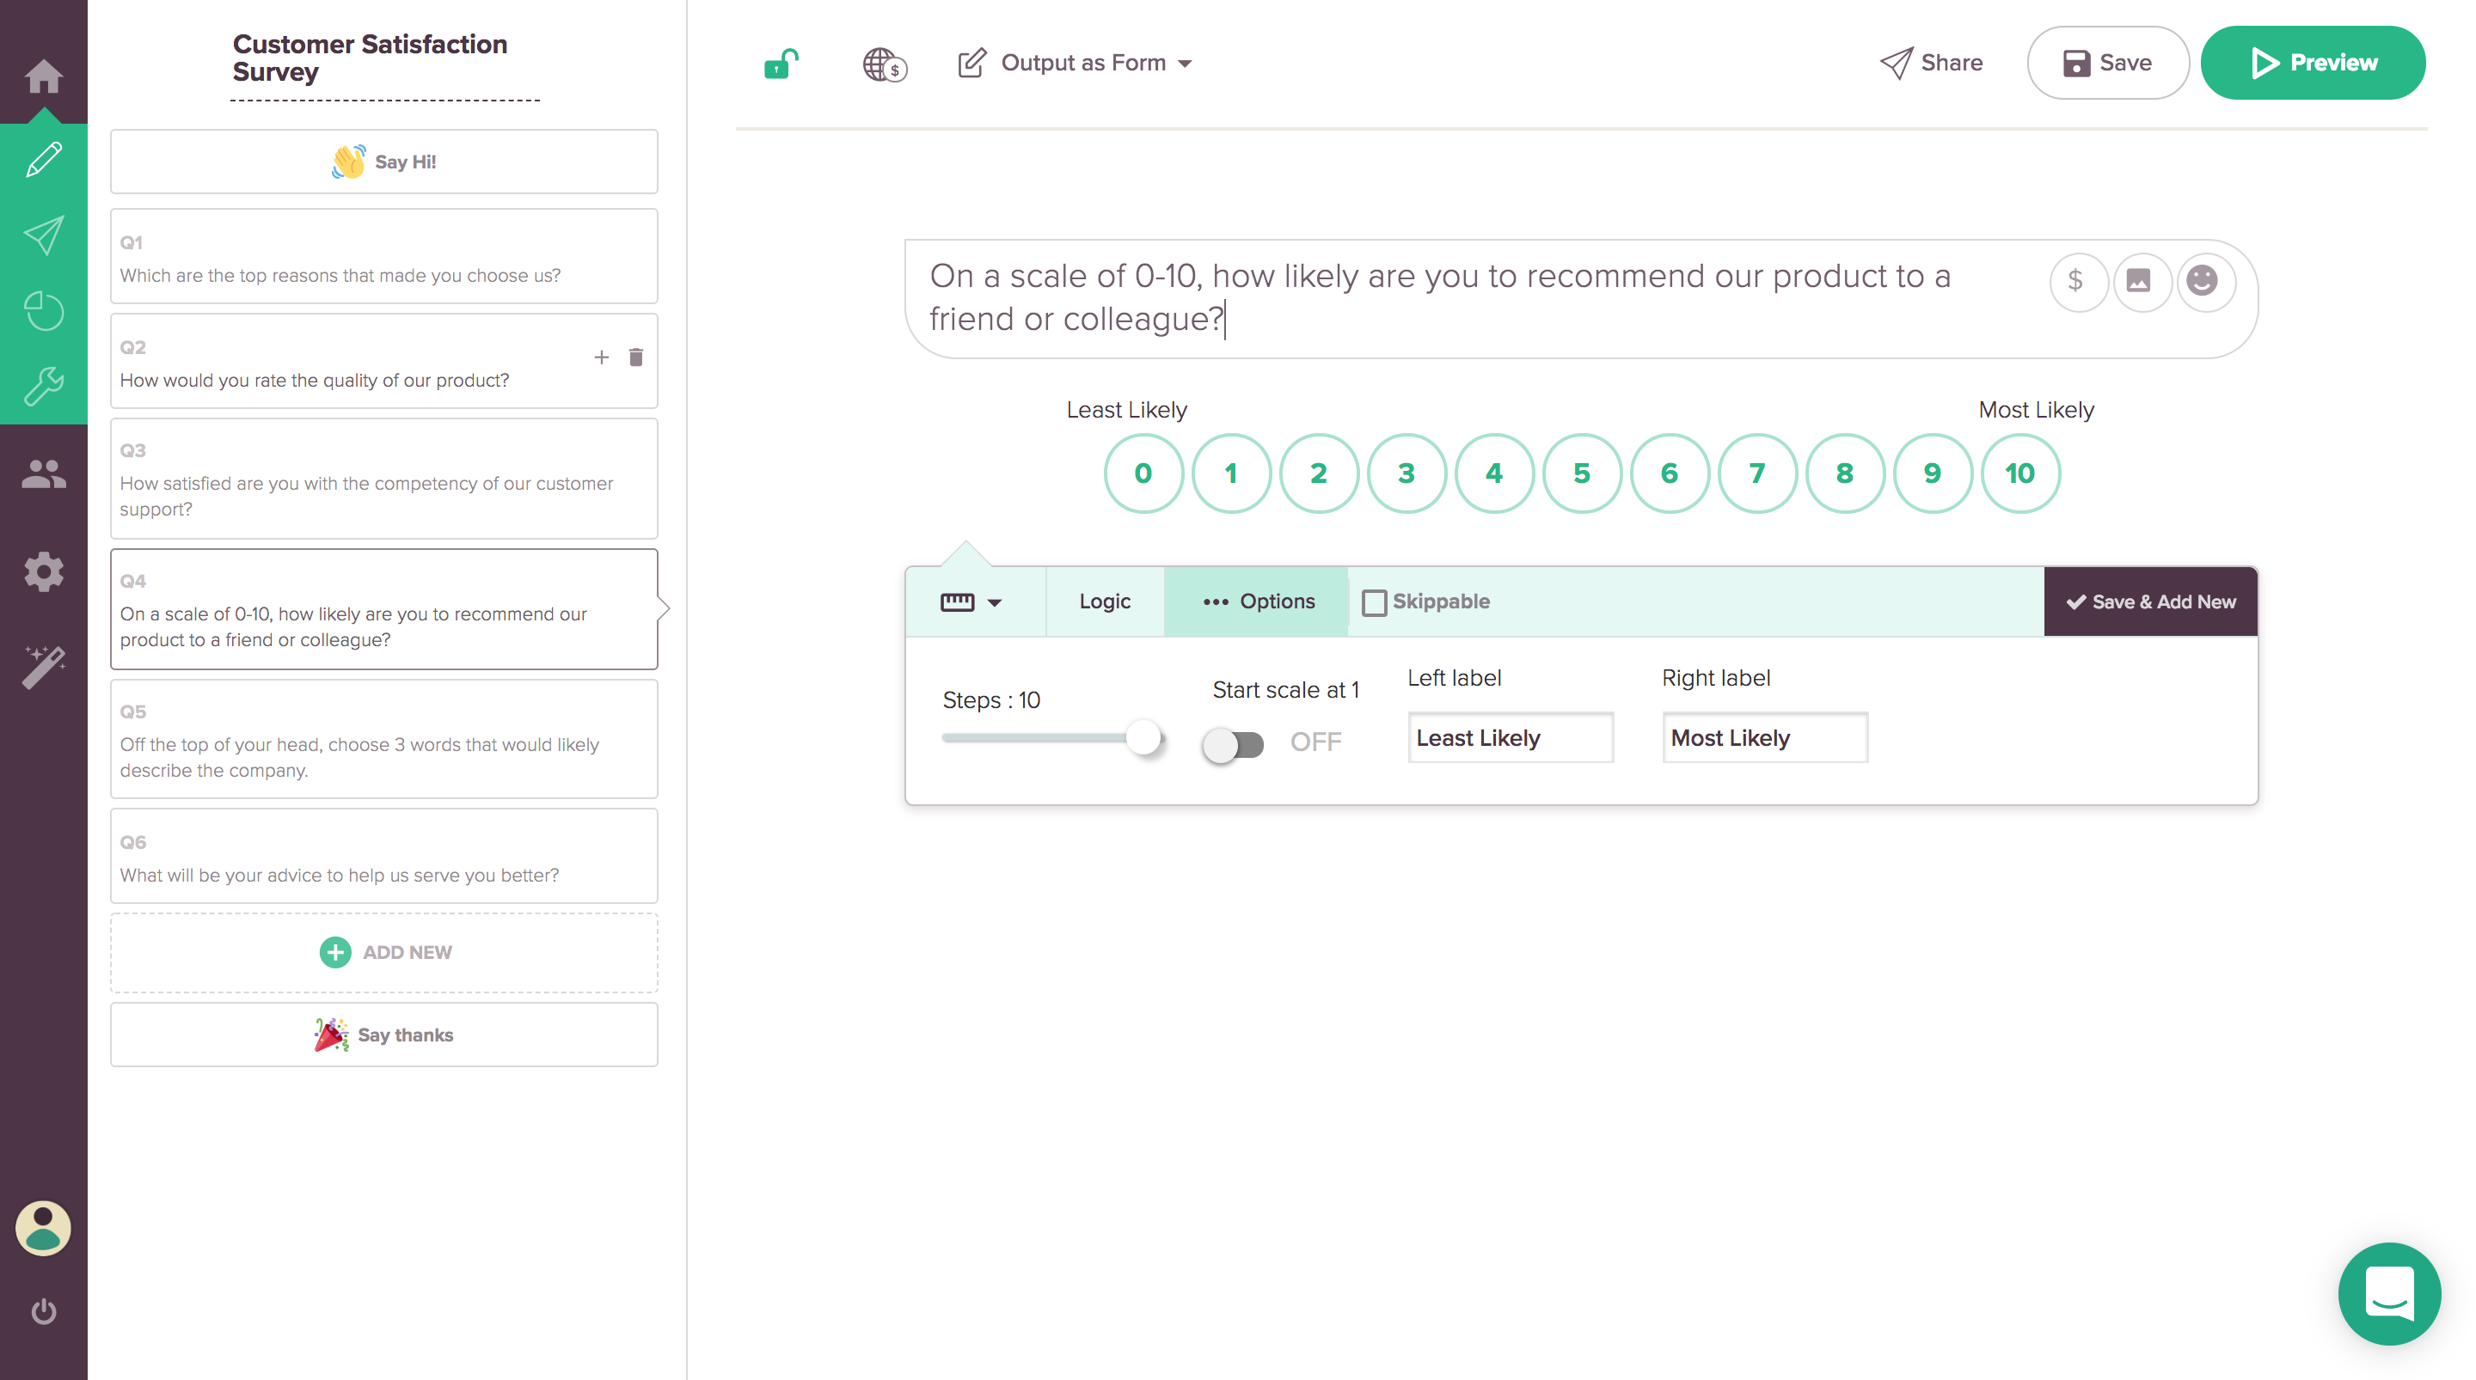Check the Skippable checkbox
This screenshot has height=1380, width=2476.
point(1375,602)
